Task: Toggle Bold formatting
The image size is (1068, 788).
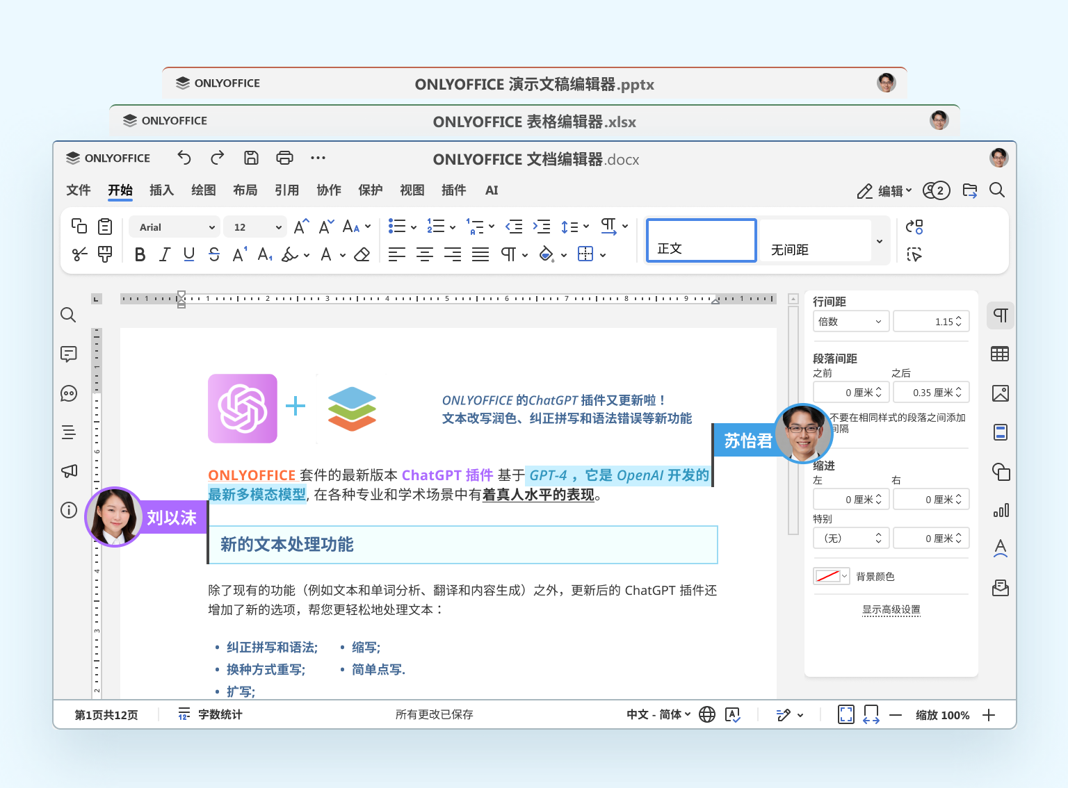Action: pyautogui.click(x=140, y=255)
